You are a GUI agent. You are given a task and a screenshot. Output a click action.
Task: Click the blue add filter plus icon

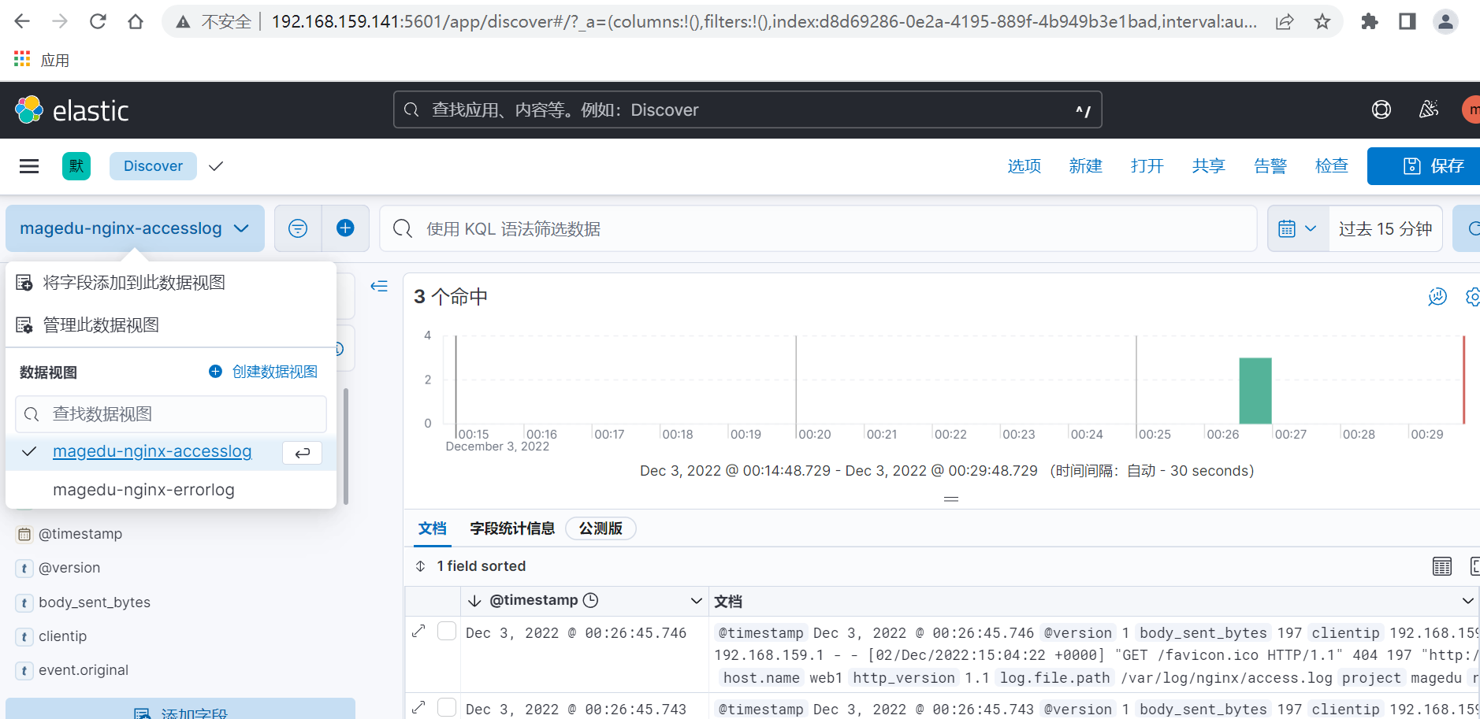pyautogui.click(x=345, y=228)
